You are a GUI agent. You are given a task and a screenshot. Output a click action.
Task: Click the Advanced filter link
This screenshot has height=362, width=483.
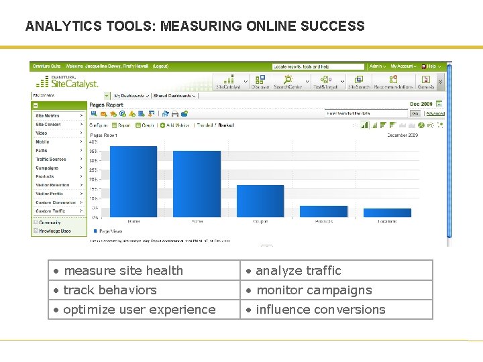point(435,113)
